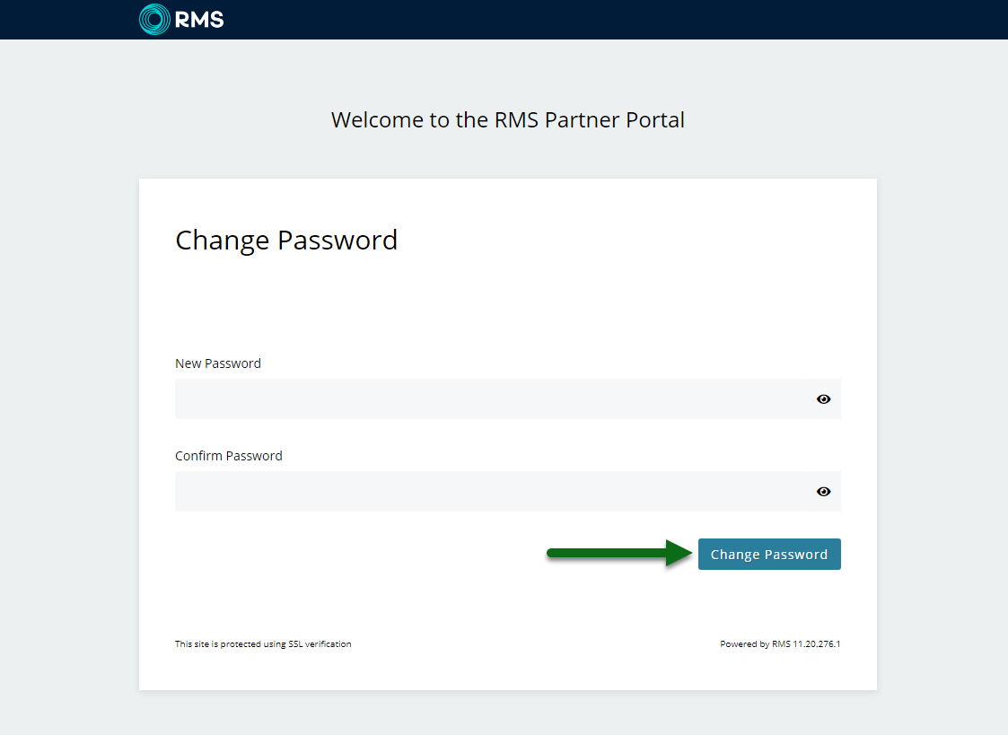Screen dimensions: 1008x735
Task: Submit using the Change Password button
Action: coord(769,554)
